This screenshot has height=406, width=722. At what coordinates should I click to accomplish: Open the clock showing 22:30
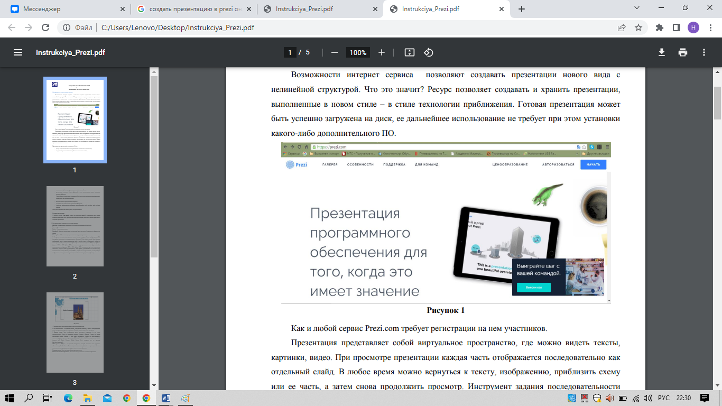point(684,398)
